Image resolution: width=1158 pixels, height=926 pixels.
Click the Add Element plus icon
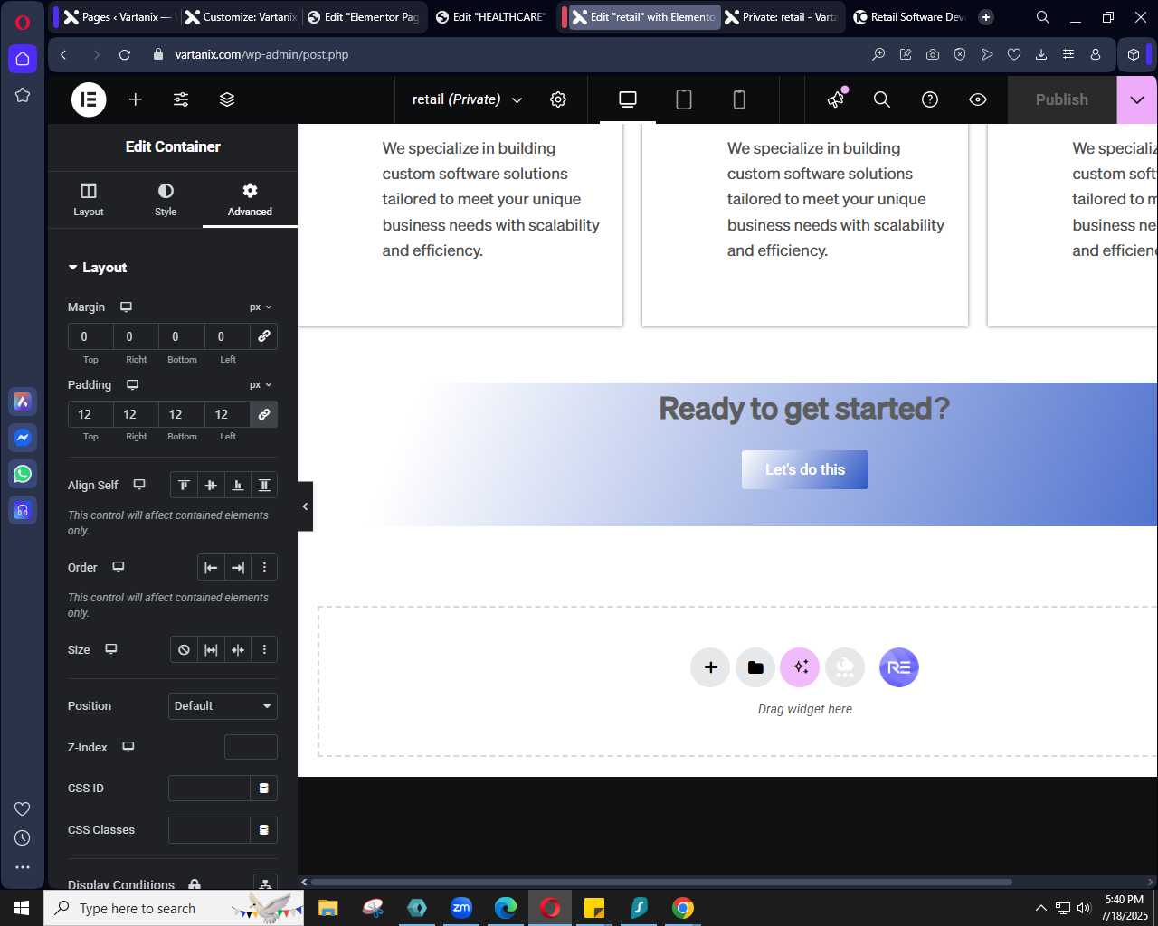tap(136, 99)
